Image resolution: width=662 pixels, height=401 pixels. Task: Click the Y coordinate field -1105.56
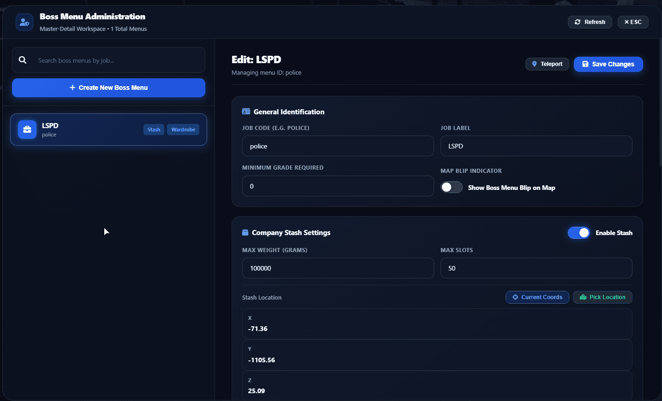(437, 355)
